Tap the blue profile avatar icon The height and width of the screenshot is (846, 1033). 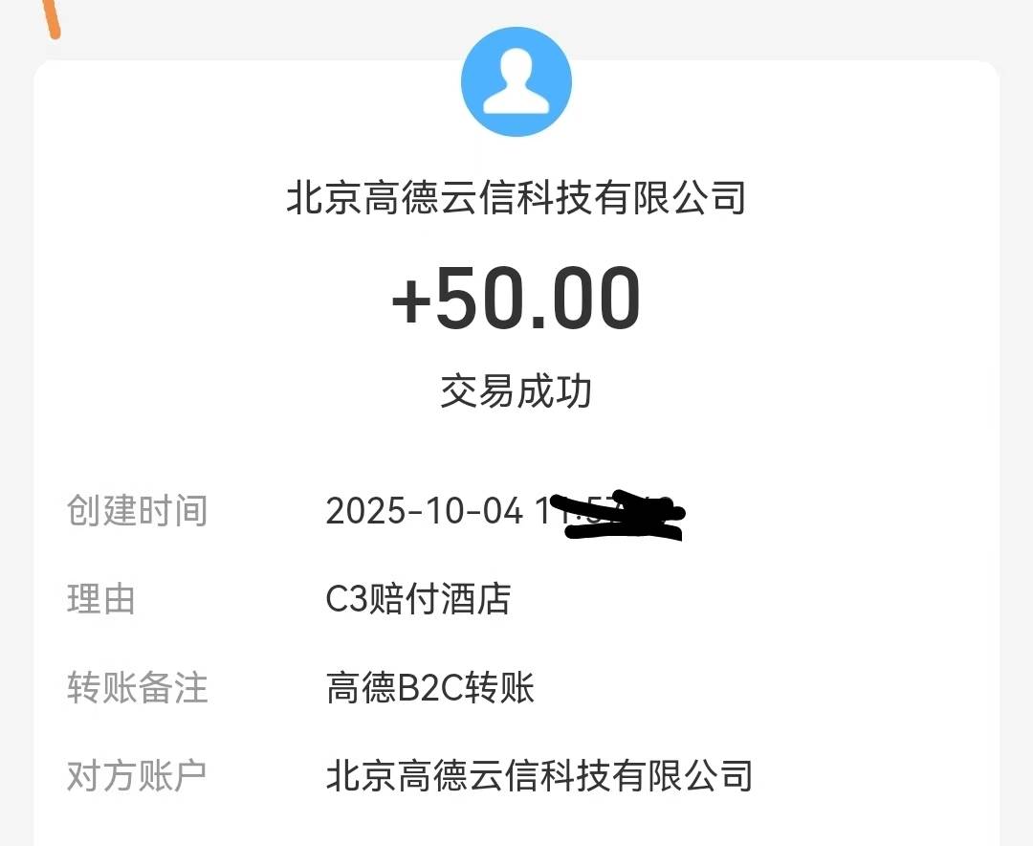coord(516,82)
